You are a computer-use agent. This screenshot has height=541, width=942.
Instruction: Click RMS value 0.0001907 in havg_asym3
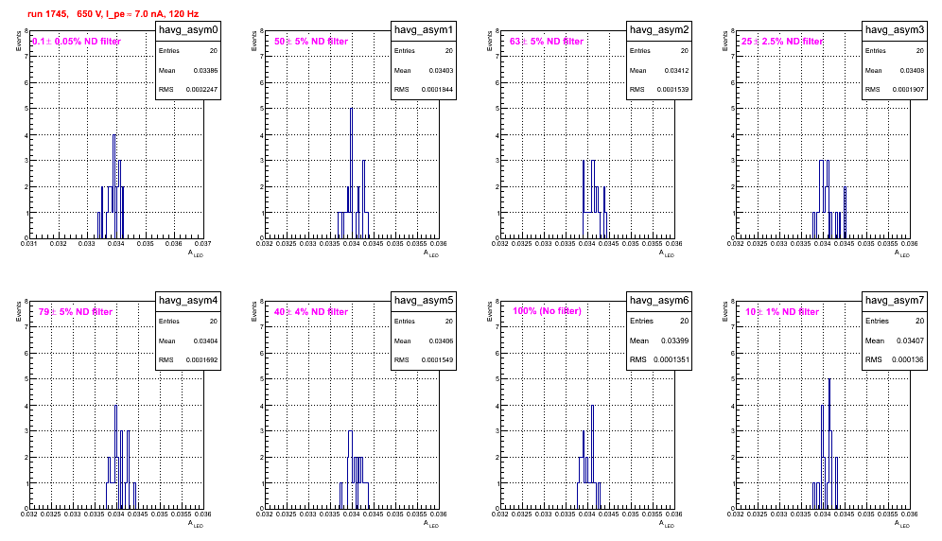click(908, 90)
